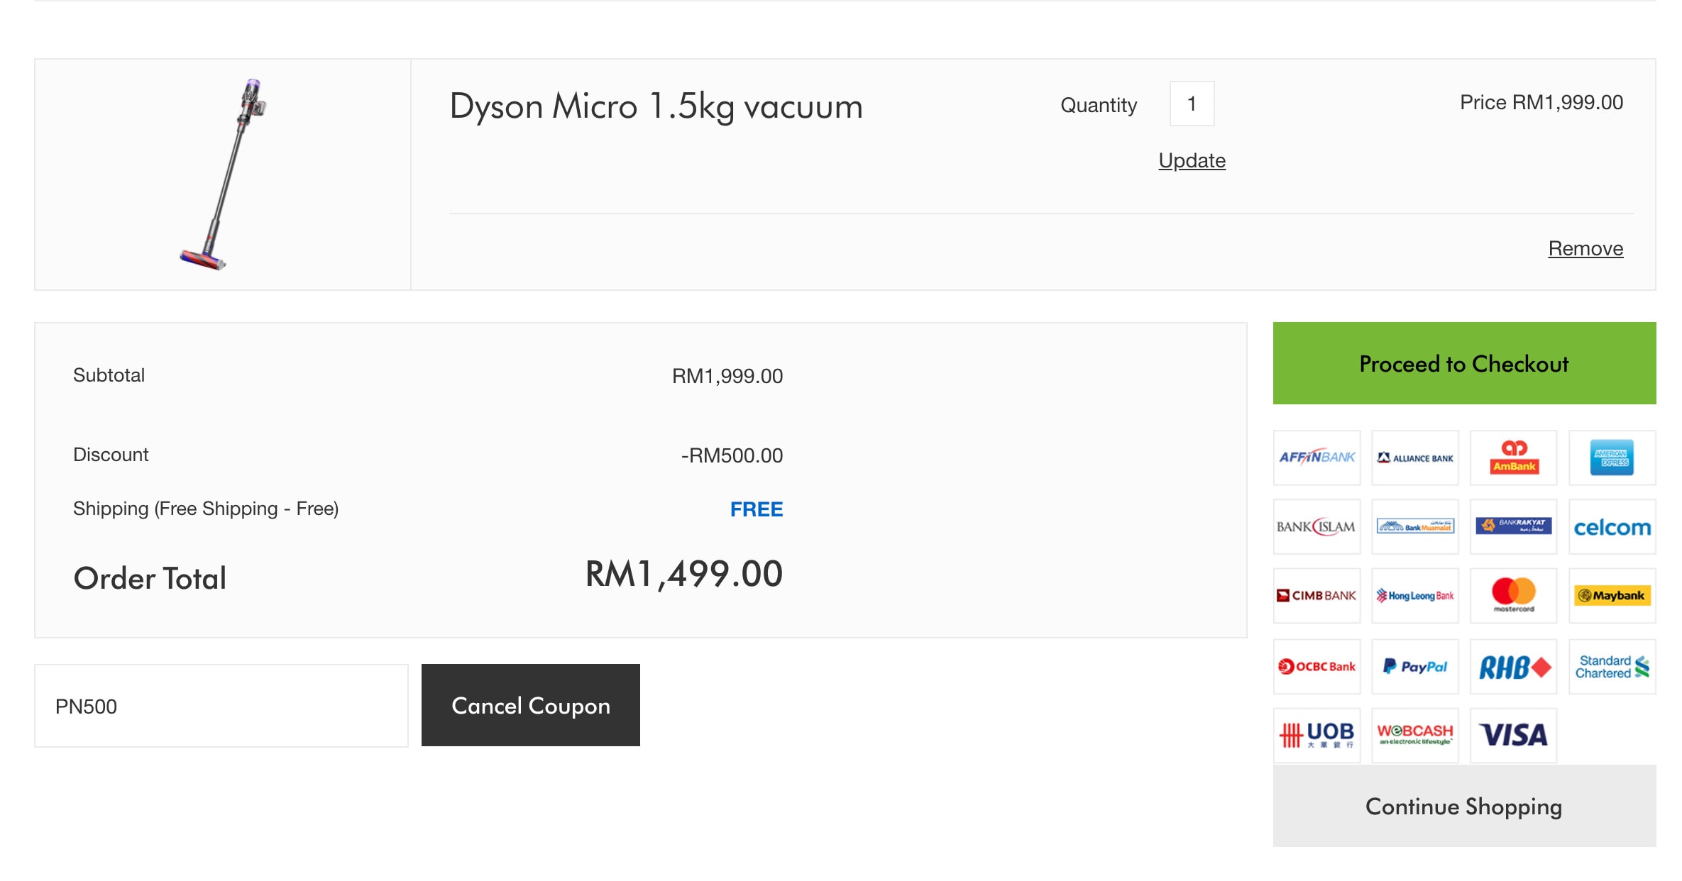Pick the VISA card icon

[1513, 735]
